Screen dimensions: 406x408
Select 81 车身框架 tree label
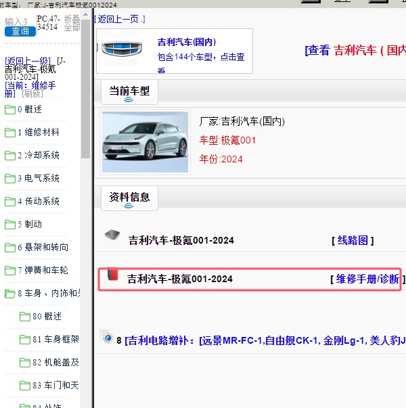pos(55,339)
